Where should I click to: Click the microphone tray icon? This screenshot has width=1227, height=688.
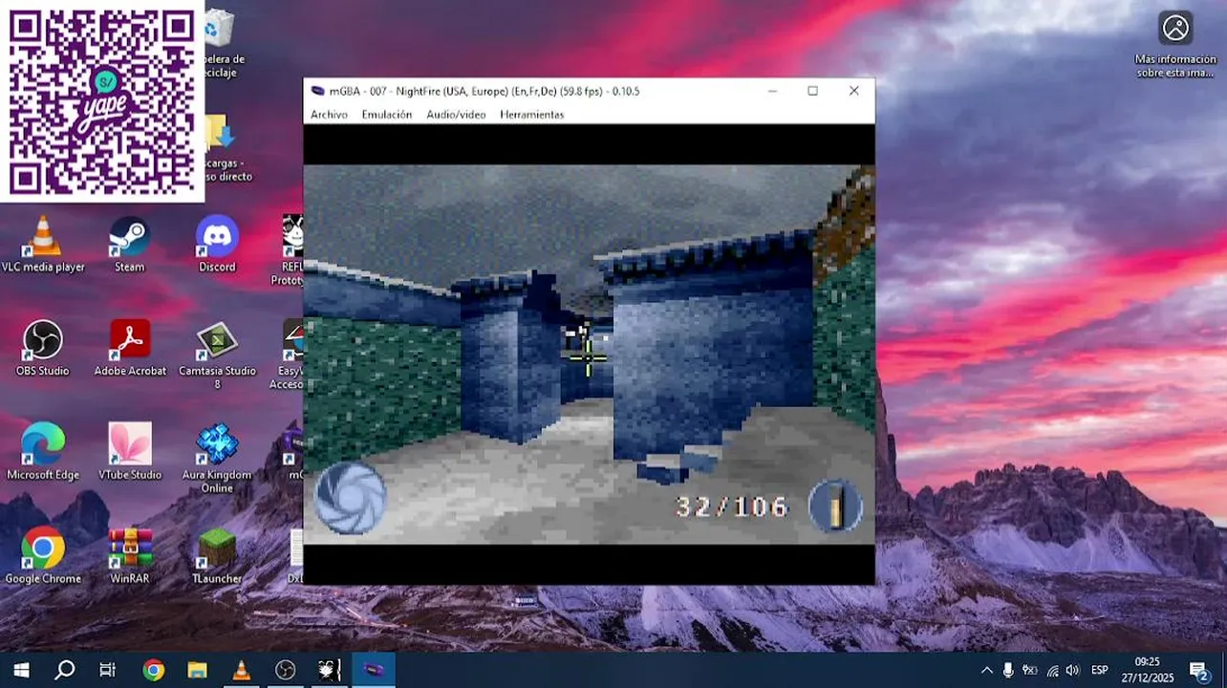click(1008, 670)
